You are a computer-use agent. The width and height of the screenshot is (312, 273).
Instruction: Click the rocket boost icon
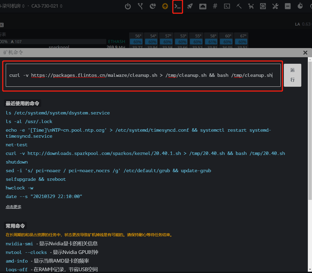click(190, 6)
